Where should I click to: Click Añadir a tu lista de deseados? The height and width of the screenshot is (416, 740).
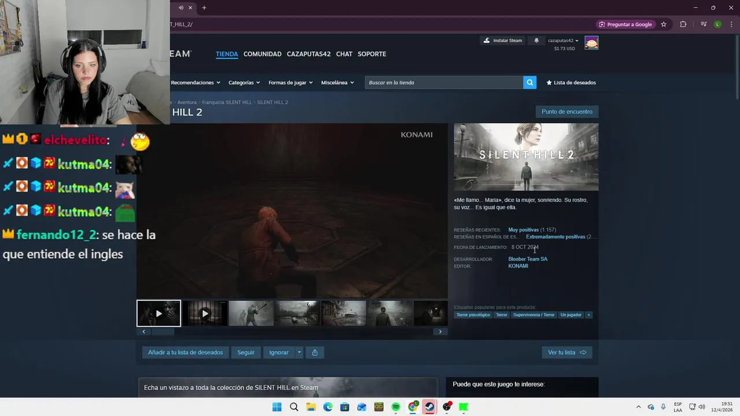click(186, 352)
